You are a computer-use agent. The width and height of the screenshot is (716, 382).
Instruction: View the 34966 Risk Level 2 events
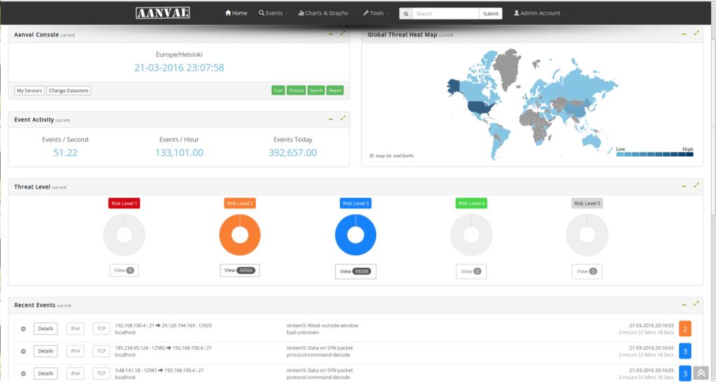[240, 271]
